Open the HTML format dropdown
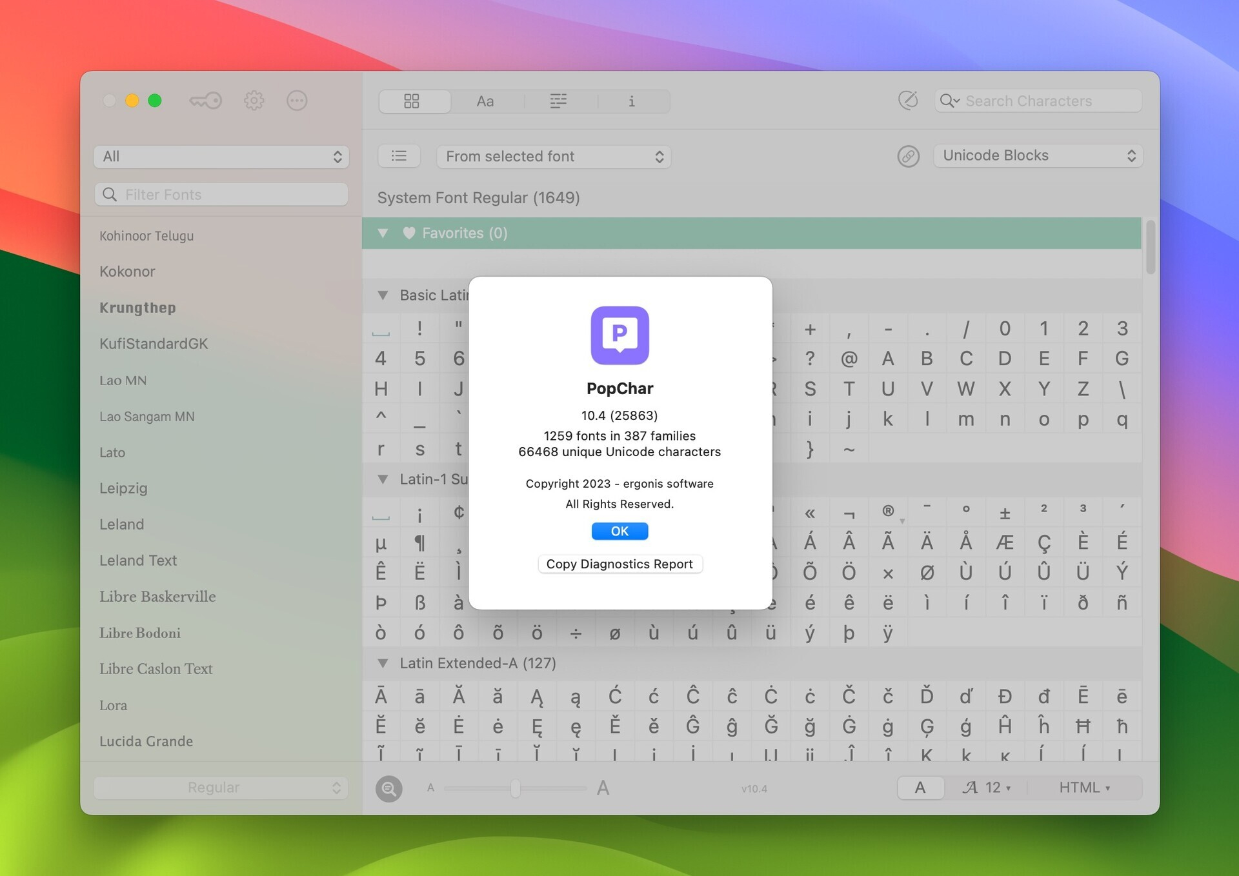1239x876 pixels. pos(1083,788)
